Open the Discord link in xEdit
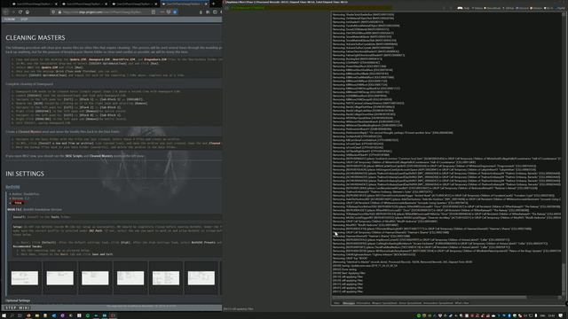Screen dimensions: 568x319 [523, 8]
